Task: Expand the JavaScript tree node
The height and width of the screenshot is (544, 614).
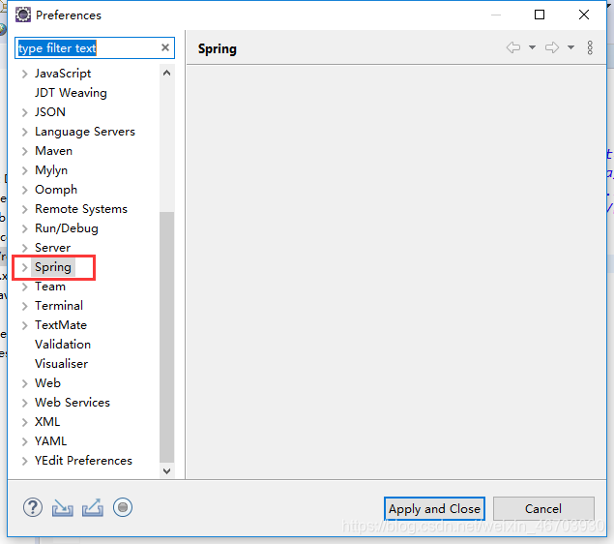Action: point(25,74)
